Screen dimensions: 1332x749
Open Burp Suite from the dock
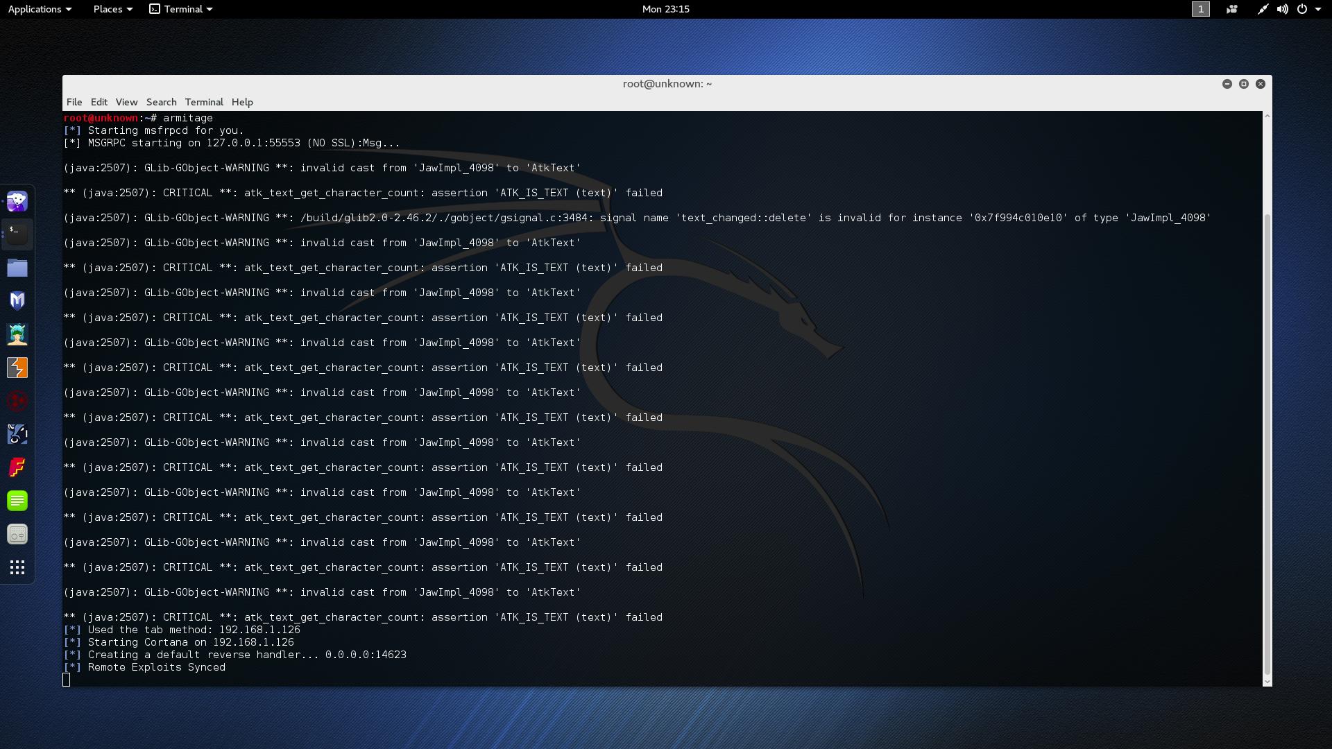coord(17,368)
